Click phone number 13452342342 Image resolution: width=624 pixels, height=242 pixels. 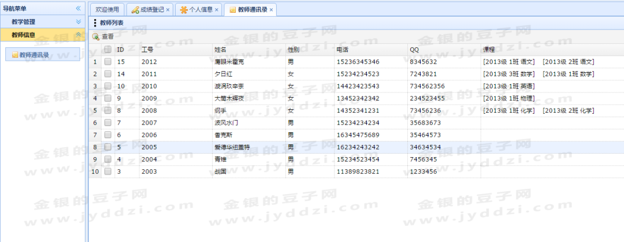(x=358, y=98)
